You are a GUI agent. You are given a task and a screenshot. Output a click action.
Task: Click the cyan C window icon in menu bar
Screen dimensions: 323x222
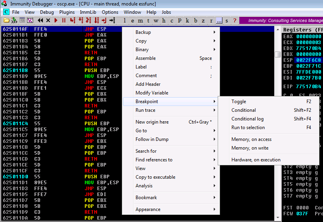coord(6,12)
